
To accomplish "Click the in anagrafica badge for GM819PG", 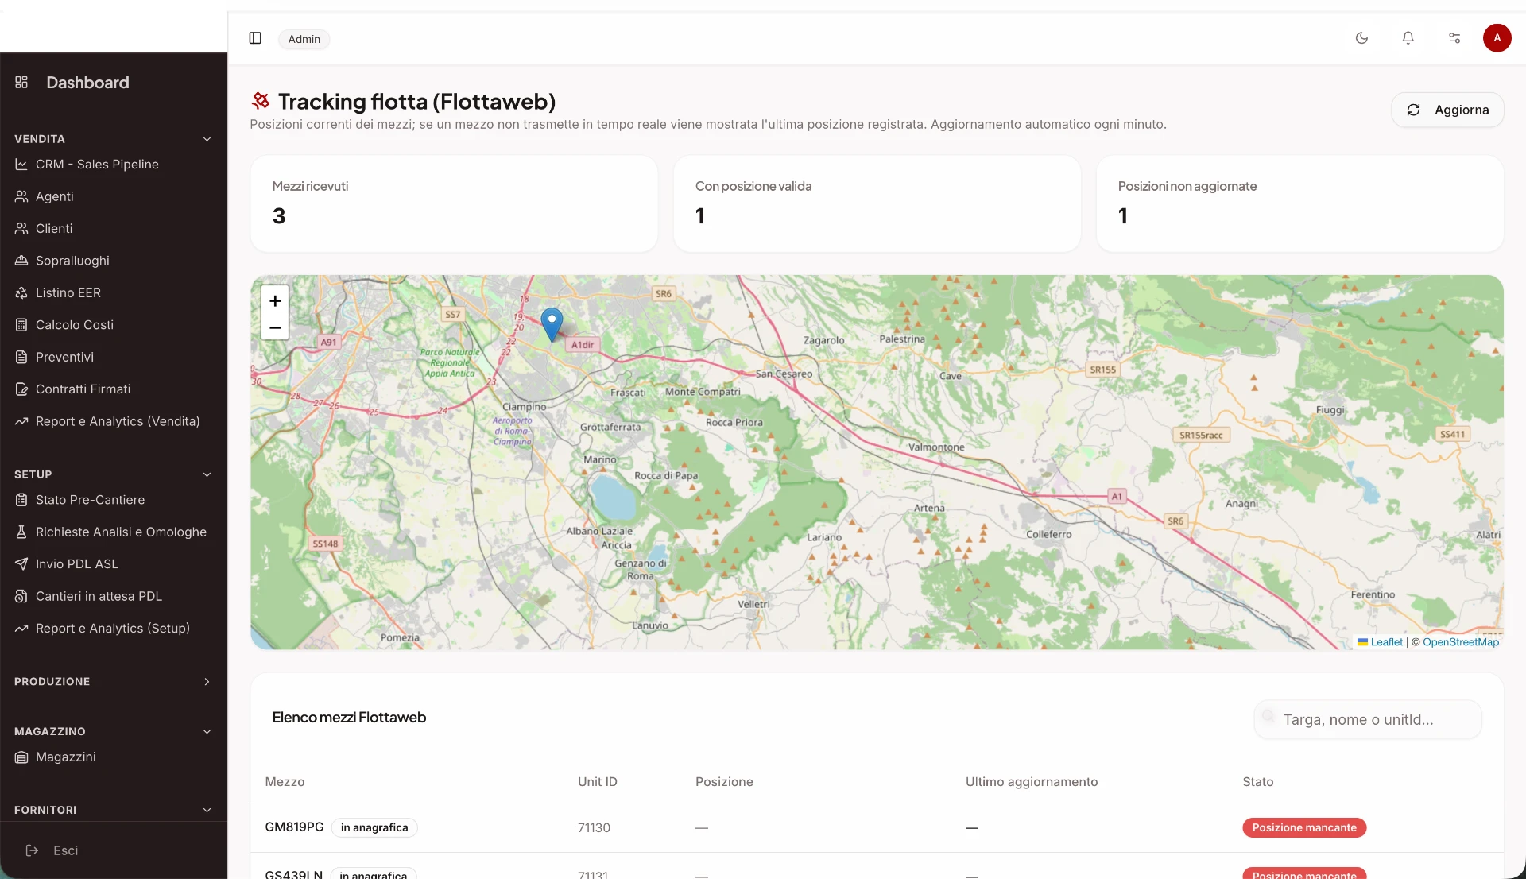I will [374, 827].
